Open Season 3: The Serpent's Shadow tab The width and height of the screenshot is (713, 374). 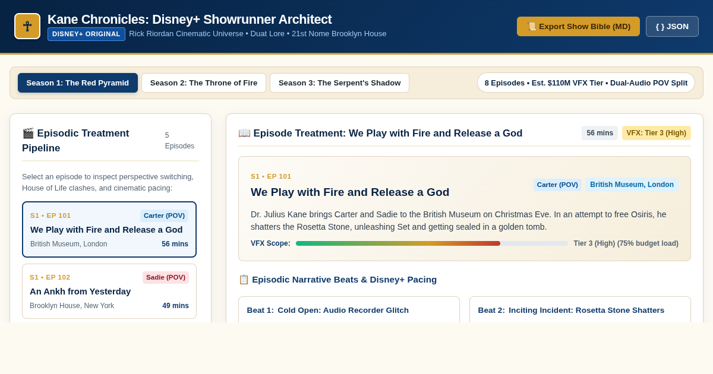(339, 83)
